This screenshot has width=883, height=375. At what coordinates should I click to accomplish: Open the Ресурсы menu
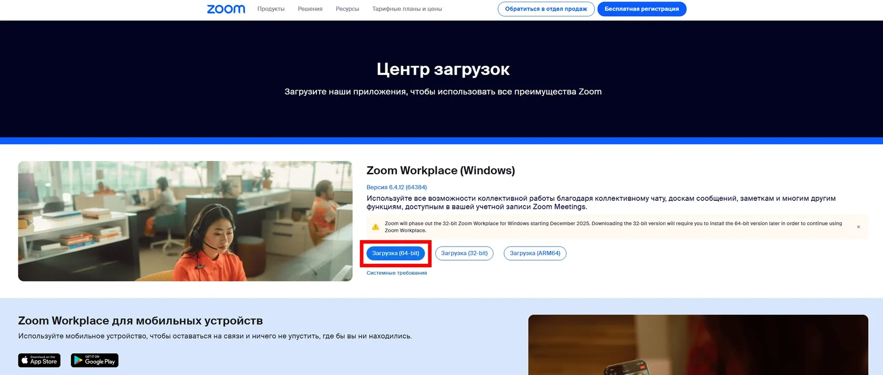pyautogui.click(x=347, y=9)
